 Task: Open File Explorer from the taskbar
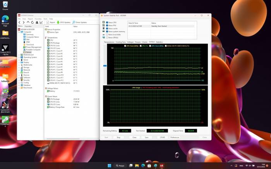point(137,166)
